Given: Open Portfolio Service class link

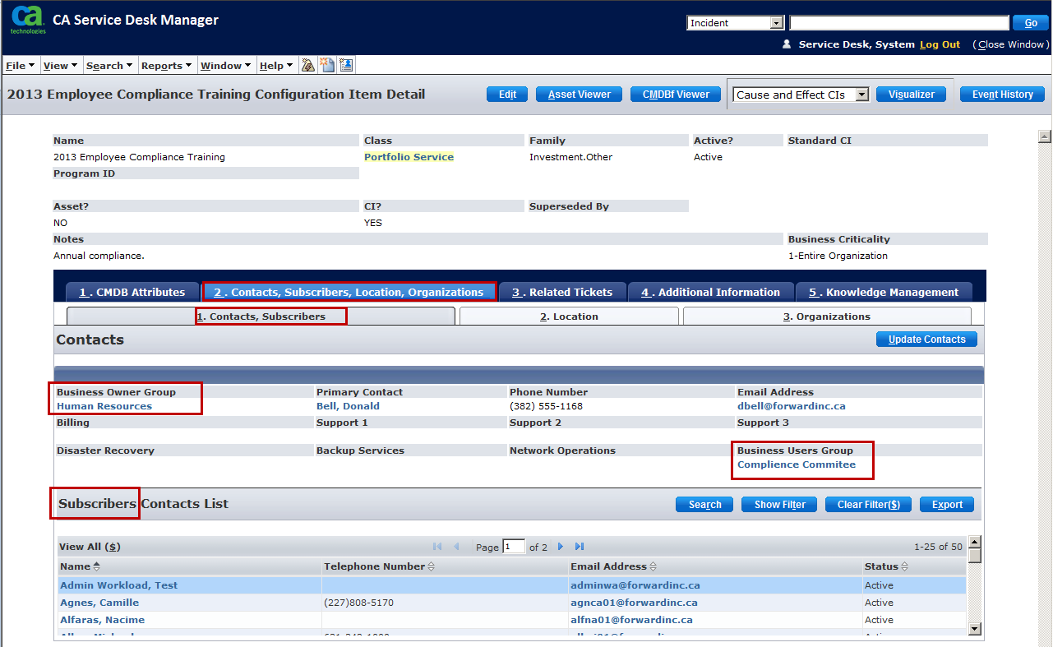Looking at the screenshot, I should click(x=409, y=157).
